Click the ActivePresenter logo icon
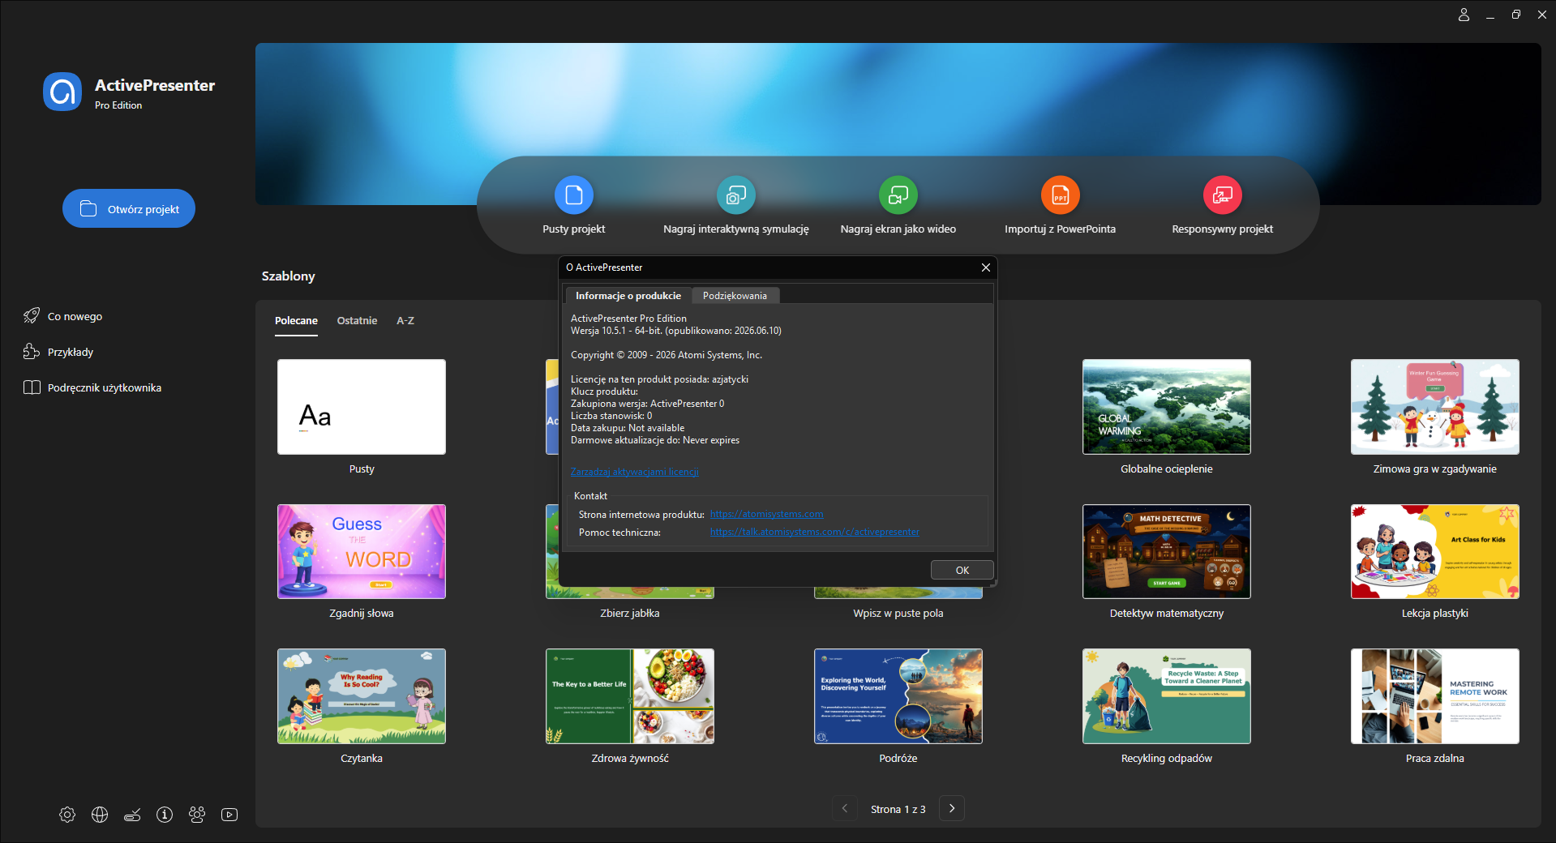1556x843 pixels. (x=62, y=92)
